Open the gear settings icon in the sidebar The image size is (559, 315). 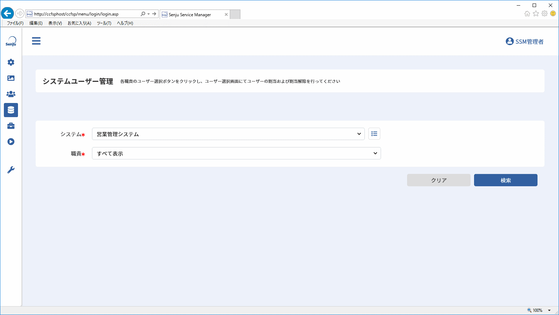point(11,62)
